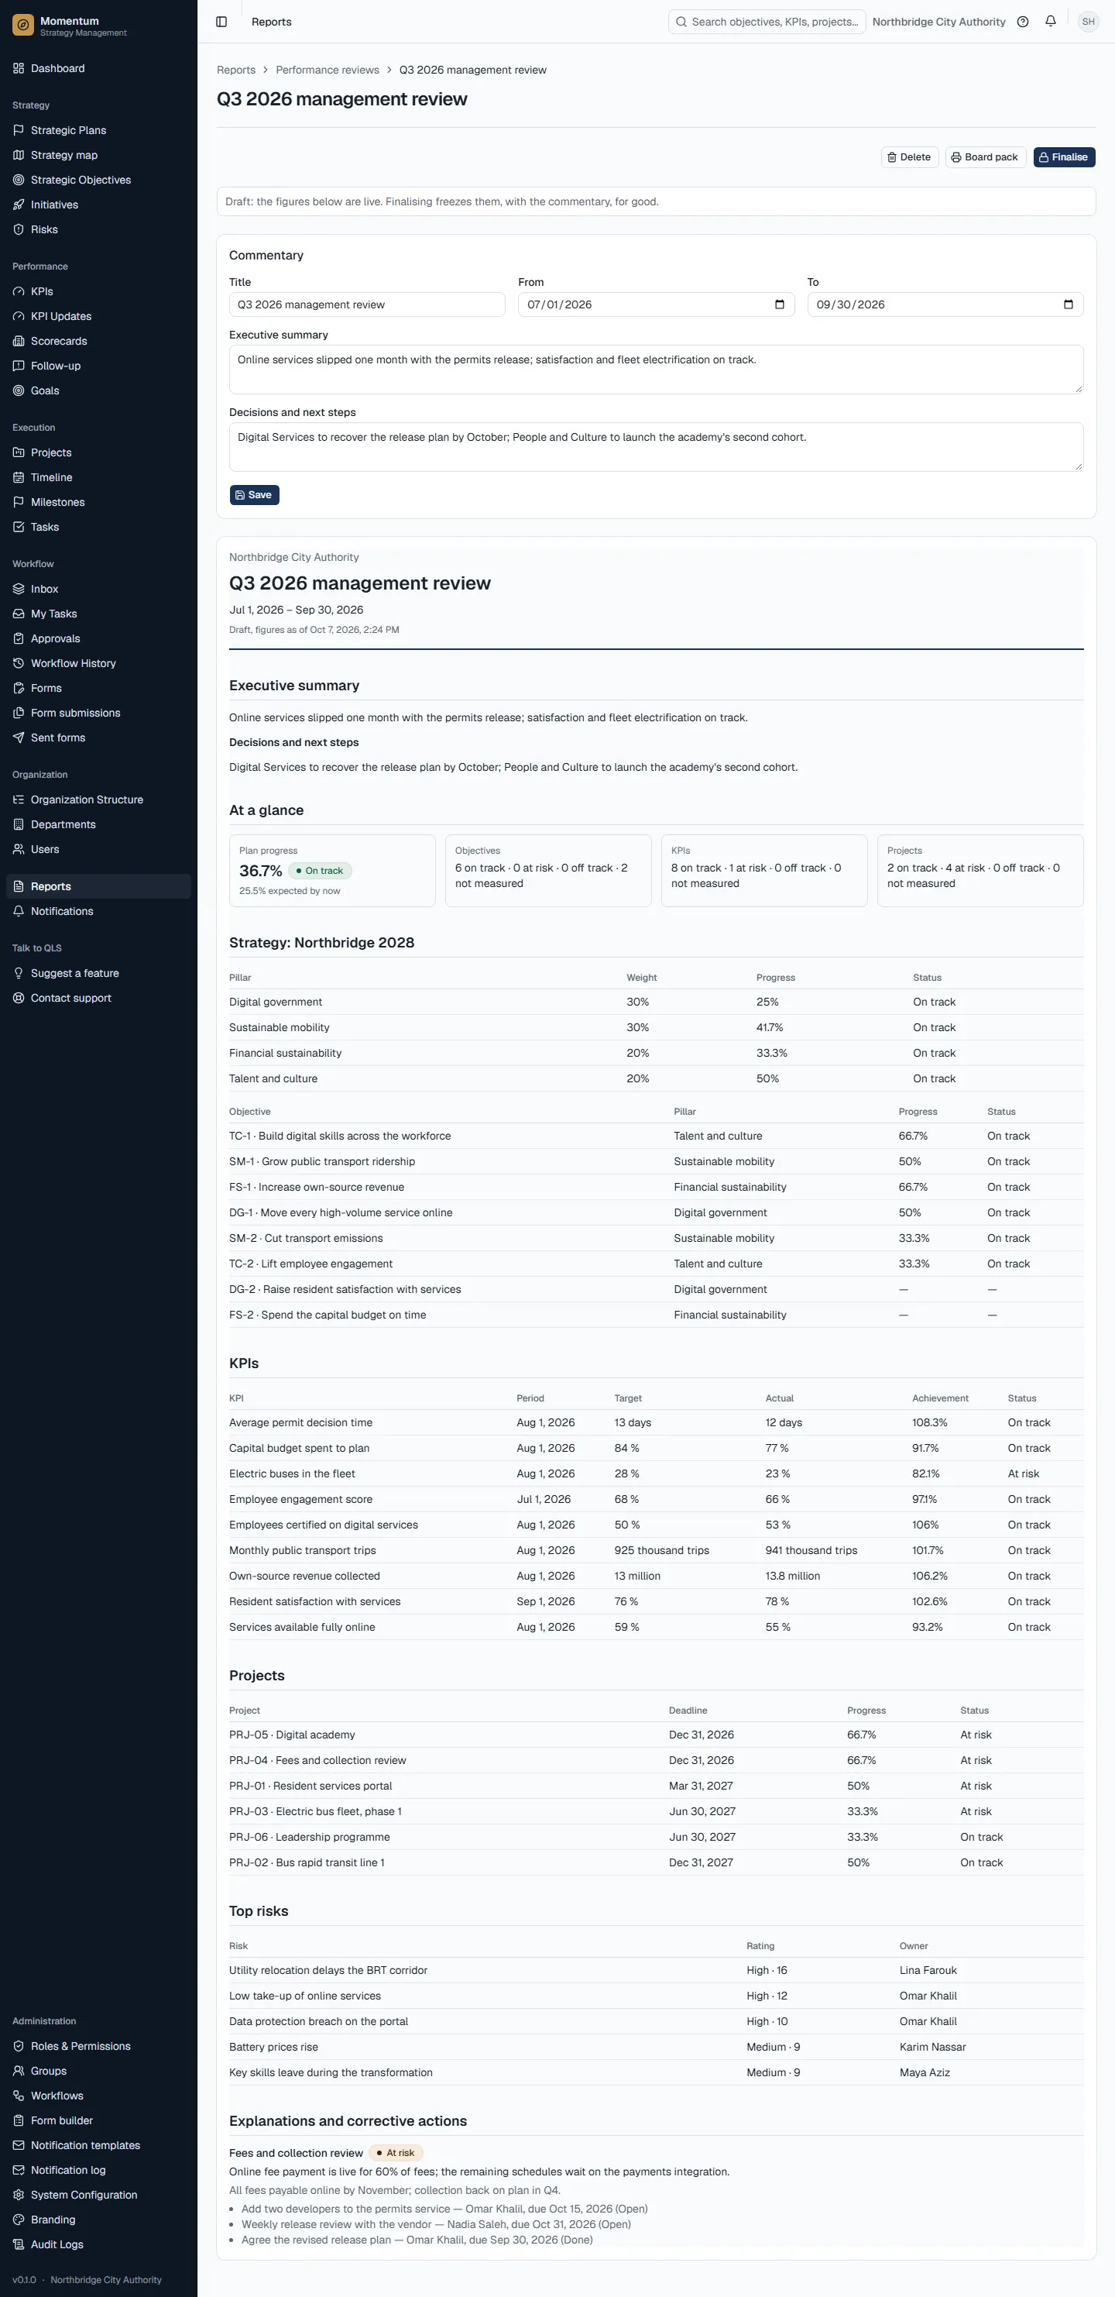Click the On track badge under Plan progress
Viewport: 1115px width, 2297px height.
click(x=320, y=872)
